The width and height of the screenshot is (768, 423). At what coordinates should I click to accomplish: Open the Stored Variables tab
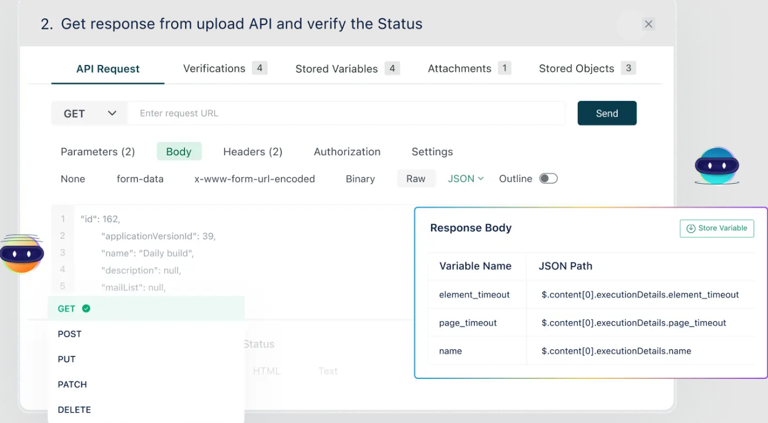click(x=336, y=69)
